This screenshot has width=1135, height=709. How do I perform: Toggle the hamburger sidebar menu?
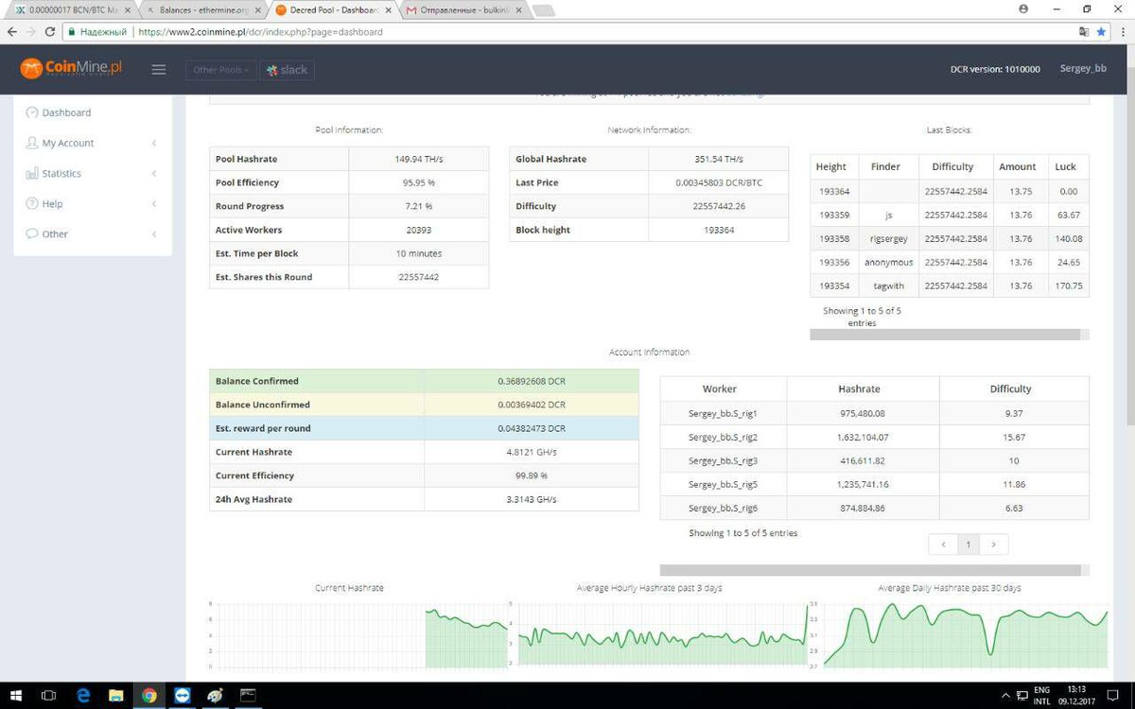pos(158,70)
